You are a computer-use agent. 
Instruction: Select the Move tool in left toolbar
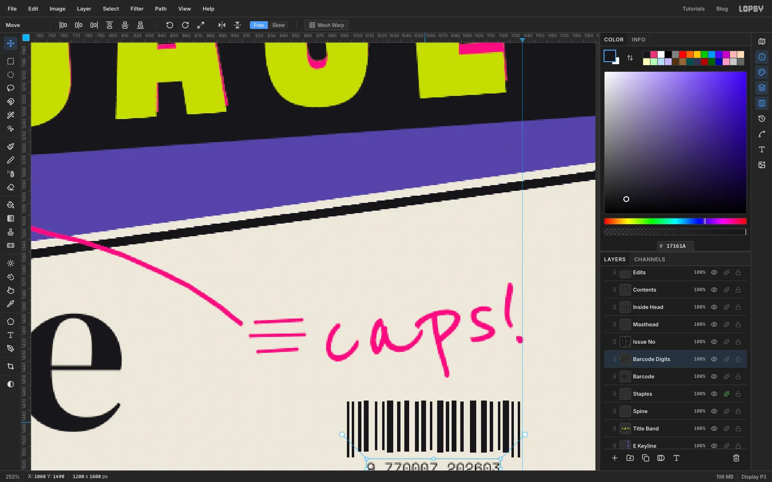click(x=11, y=43)
